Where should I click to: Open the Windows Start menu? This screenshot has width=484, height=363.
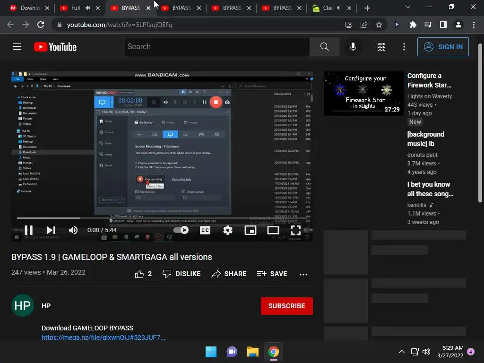coord(211,352)
